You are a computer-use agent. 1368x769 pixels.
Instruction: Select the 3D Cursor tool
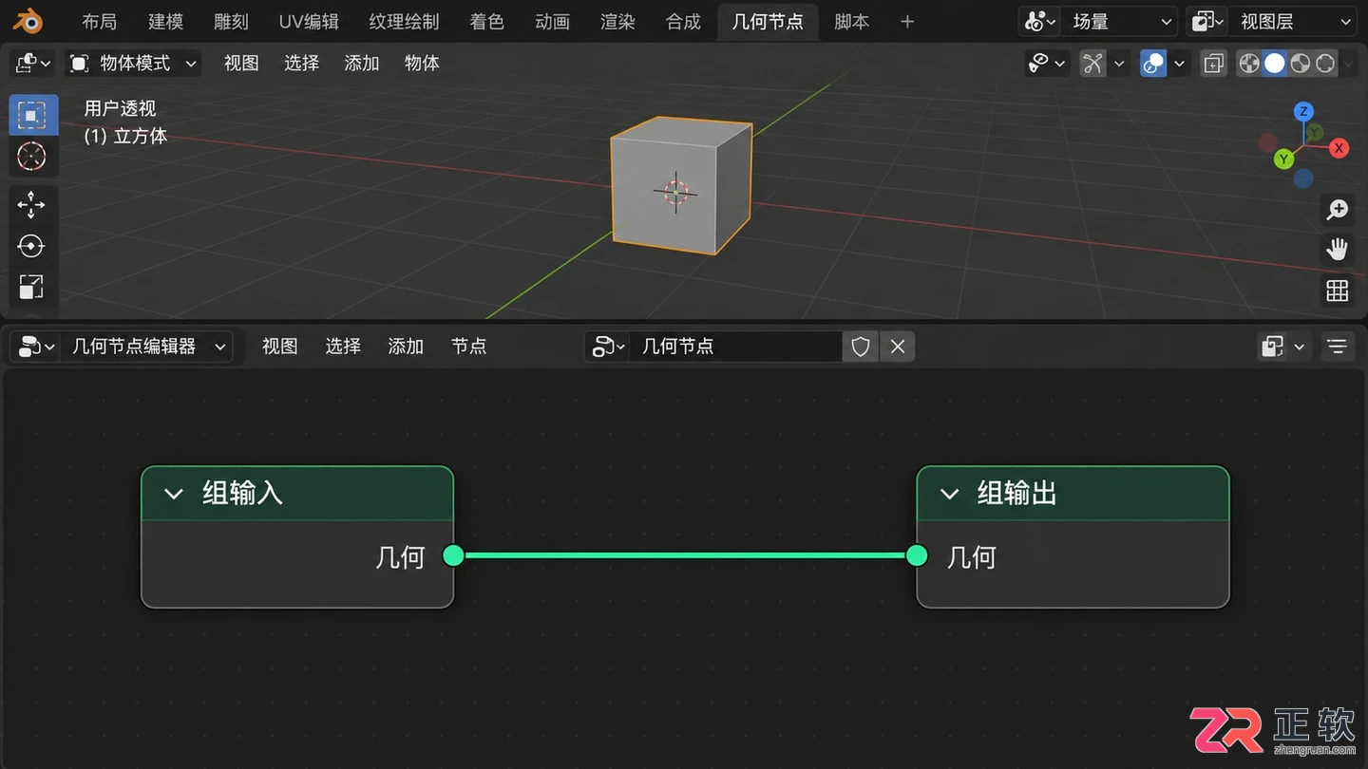(x=32, y=156)
